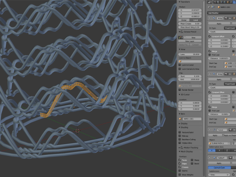Image resolution: width=236 pixels, height=177 pixels.
Task: Collapse the Mesh Display panel
Action: coord(179,151)
